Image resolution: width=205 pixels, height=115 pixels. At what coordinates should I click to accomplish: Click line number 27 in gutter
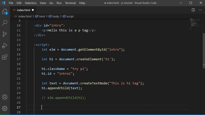tap(19, 107)
